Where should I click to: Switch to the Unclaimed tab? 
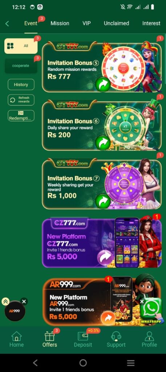pyautogui.click(x=117, y=23)
